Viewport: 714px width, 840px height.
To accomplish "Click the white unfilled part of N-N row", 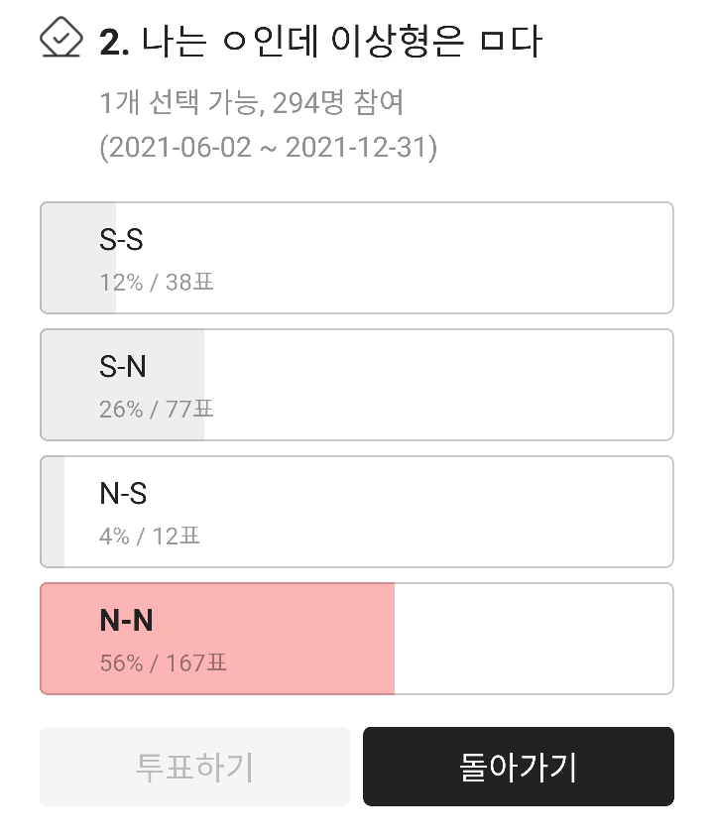I will [534, 639].
